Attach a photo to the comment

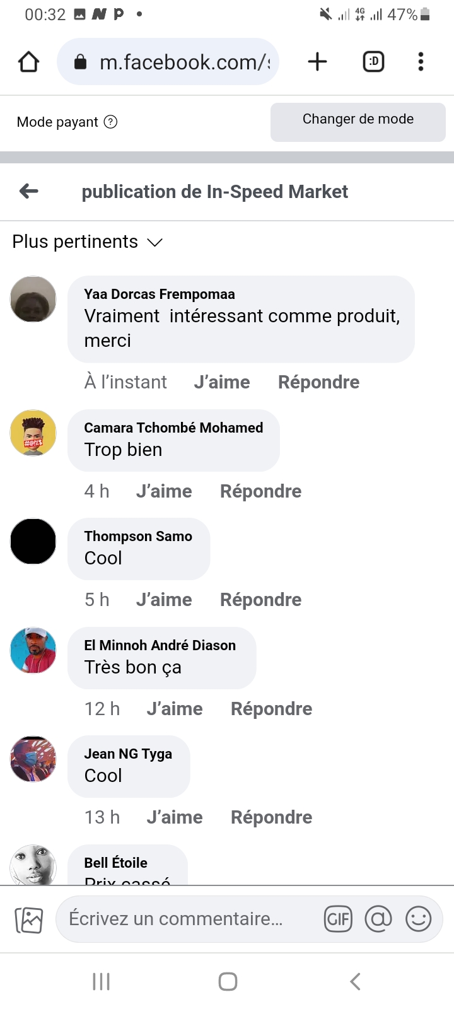pyautogui.click(x=29, y=920)
